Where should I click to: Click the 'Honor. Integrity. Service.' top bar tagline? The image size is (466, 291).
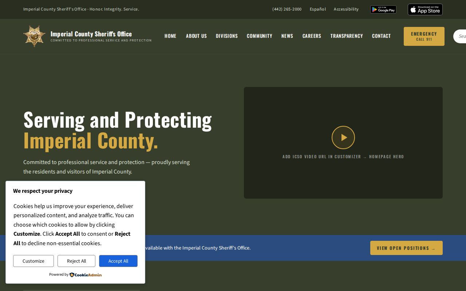click(x=114, y=9)
